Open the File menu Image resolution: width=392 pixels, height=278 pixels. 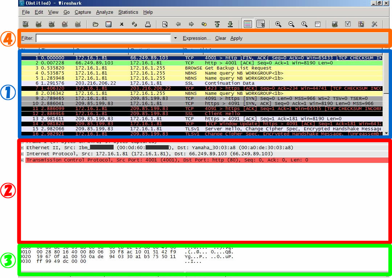26,12
